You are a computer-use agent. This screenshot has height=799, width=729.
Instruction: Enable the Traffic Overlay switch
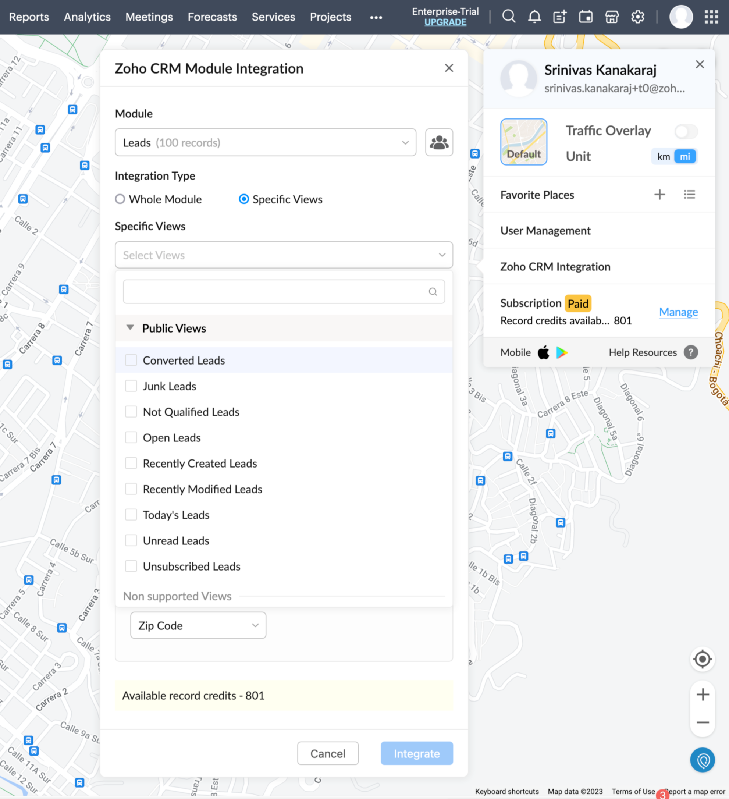point(686,132)
